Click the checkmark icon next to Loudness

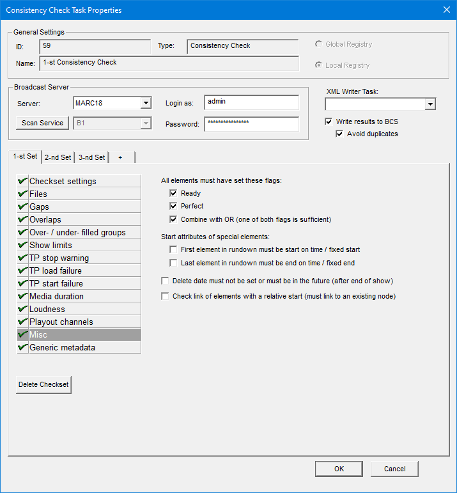pyautogui.click(x=23, y=309)
